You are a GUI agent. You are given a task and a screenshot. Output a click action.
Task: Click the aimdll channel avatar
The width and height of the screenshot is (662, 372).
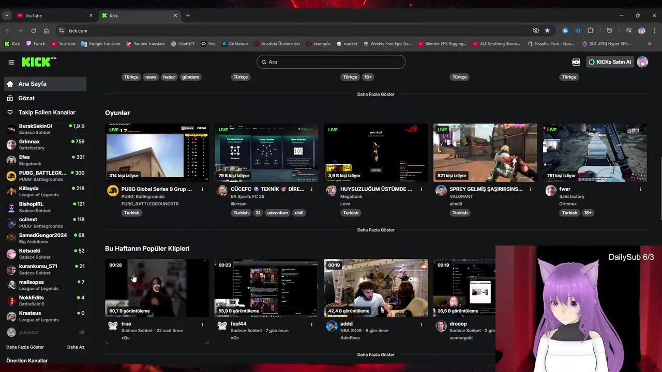click(441, 191)
